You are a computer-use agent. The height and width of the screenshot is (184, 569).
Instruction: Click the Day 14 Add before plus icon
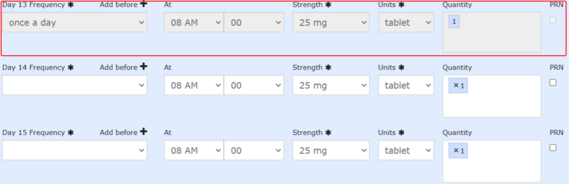point(143,66)
